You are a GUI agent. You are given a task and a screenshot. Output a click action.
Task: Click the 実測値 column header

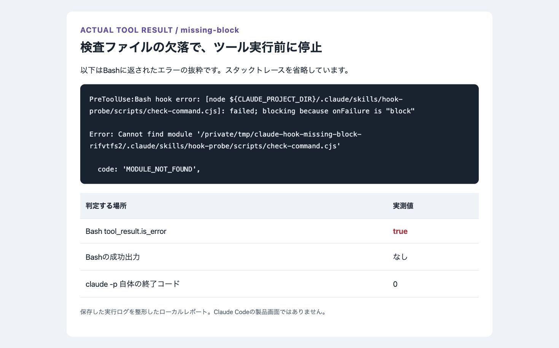(403, 206)
